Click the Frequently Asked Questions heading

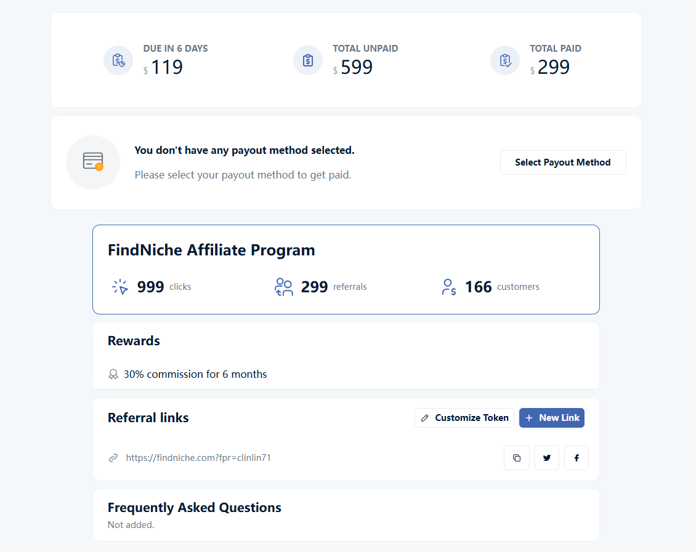click(x=194, y=508)
